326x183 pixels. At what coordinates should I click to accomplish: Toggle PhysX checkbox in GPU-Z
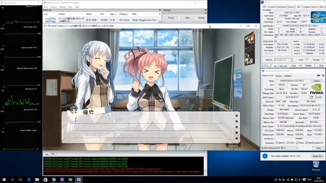click(297, 143)
